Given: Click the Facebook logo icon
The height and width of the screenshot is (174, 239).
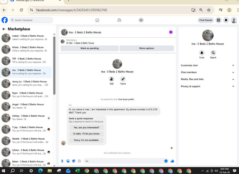Looking at the screenshot, I should (x=5, y=20).
